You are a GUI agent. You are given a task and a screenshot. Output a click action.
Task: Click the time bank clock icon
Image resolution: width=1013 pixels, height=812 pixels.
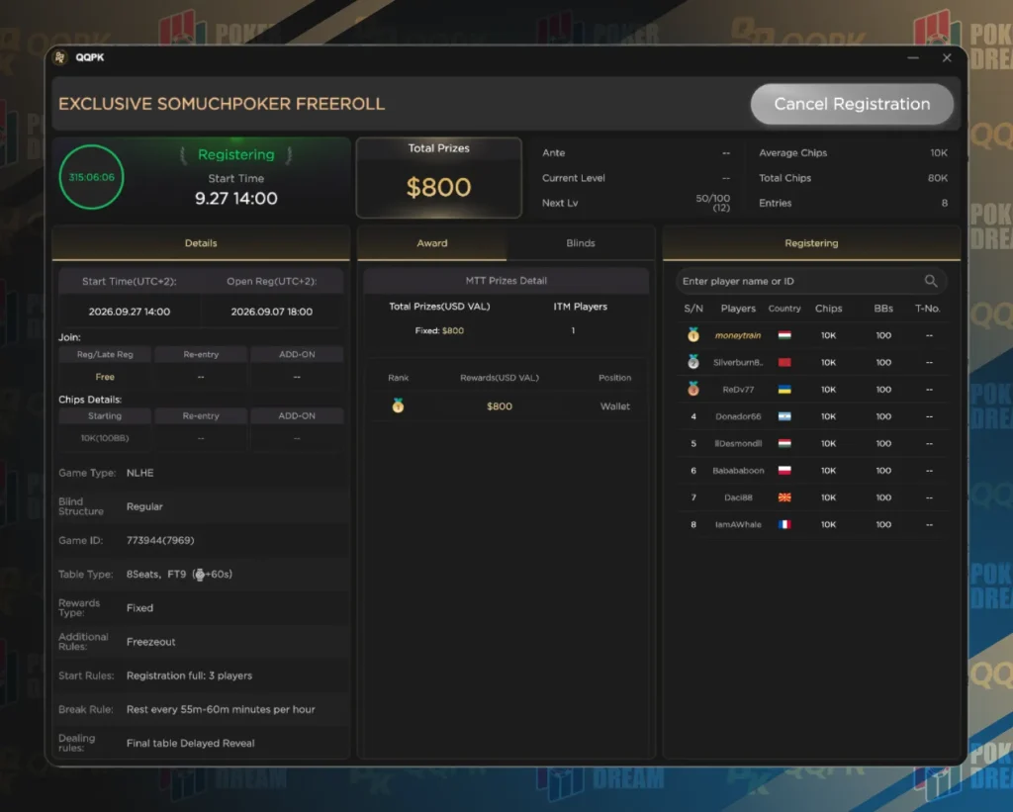coord(200,575)
